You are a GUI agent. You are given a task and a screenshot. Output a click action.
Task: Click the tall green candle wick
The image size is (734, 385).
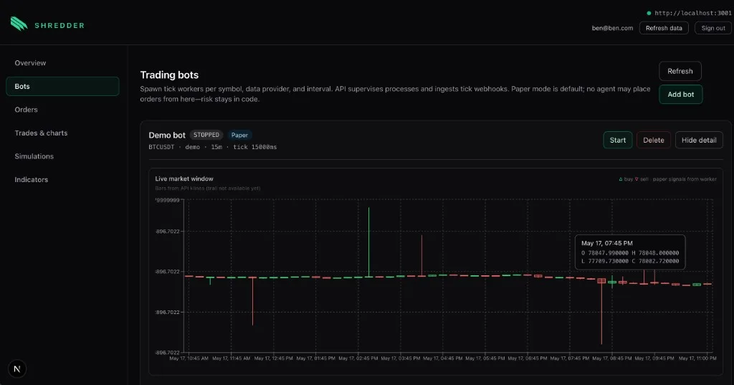(369, 242)
